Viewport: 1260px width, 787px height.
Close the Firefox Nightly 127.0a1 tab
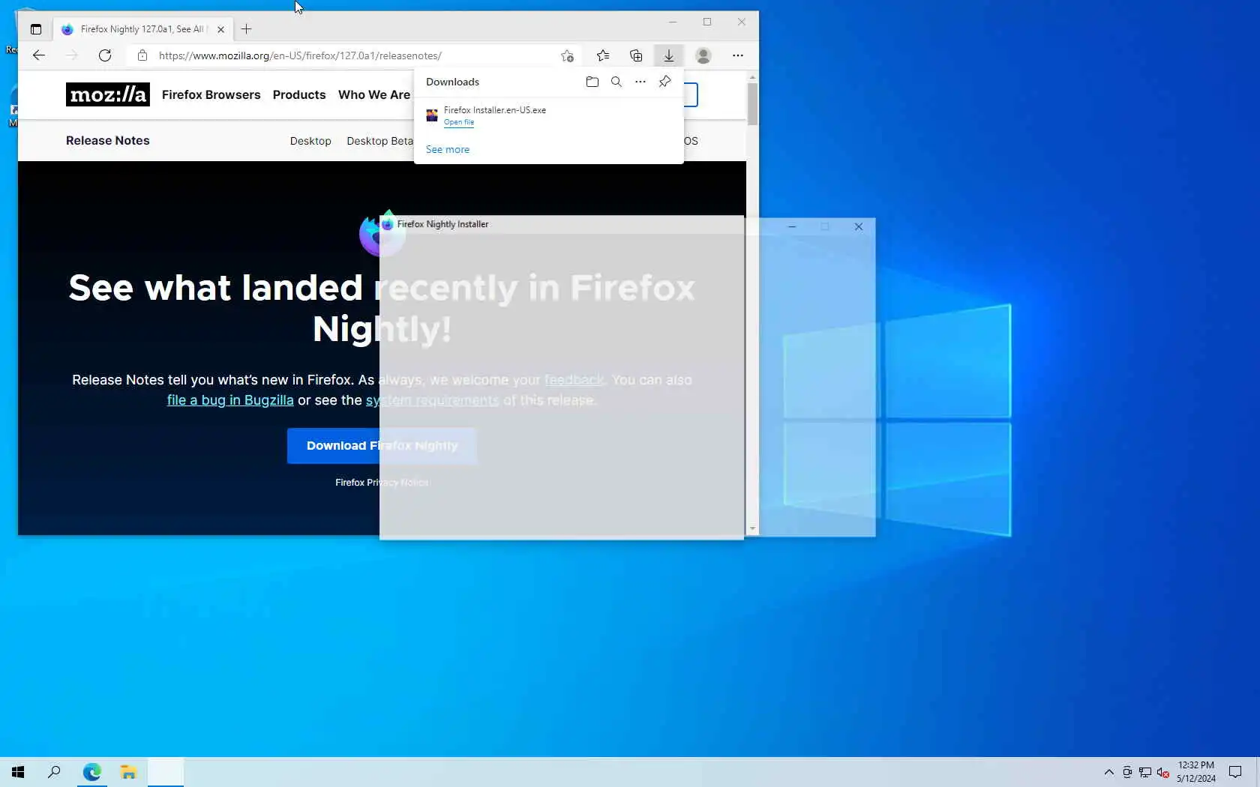point(220,29)
